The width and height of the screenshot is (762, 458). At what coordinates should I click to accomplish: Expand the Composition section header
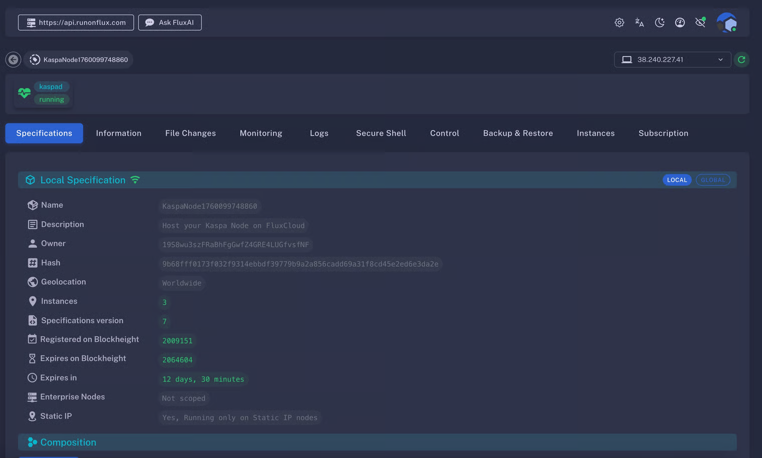coord(68,442)
